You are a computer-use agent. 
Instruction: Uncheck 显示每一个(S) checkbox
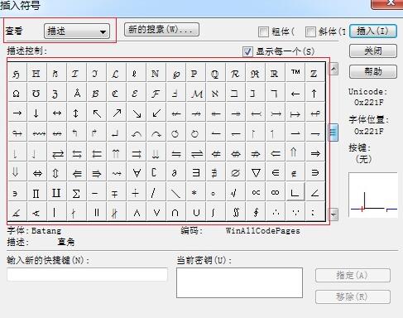point(247,51)
